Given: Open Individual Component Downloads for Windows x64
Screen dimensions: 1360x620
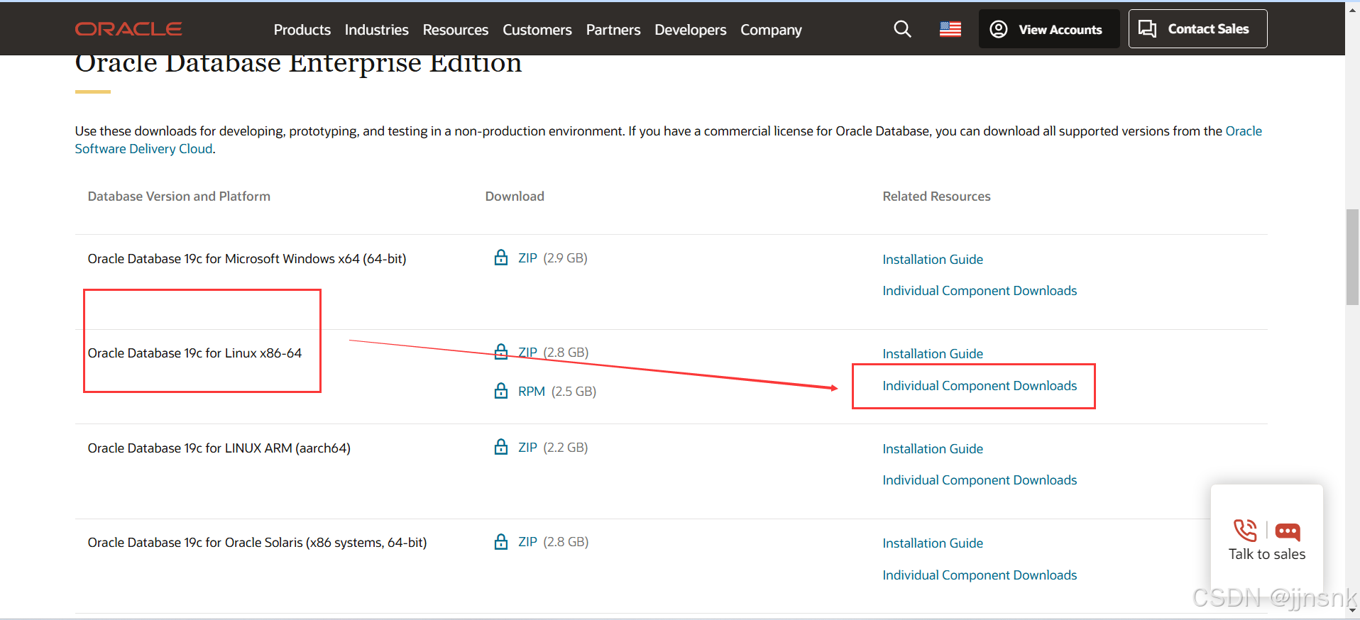Looking at the screenshot, I should pos(980,291).
